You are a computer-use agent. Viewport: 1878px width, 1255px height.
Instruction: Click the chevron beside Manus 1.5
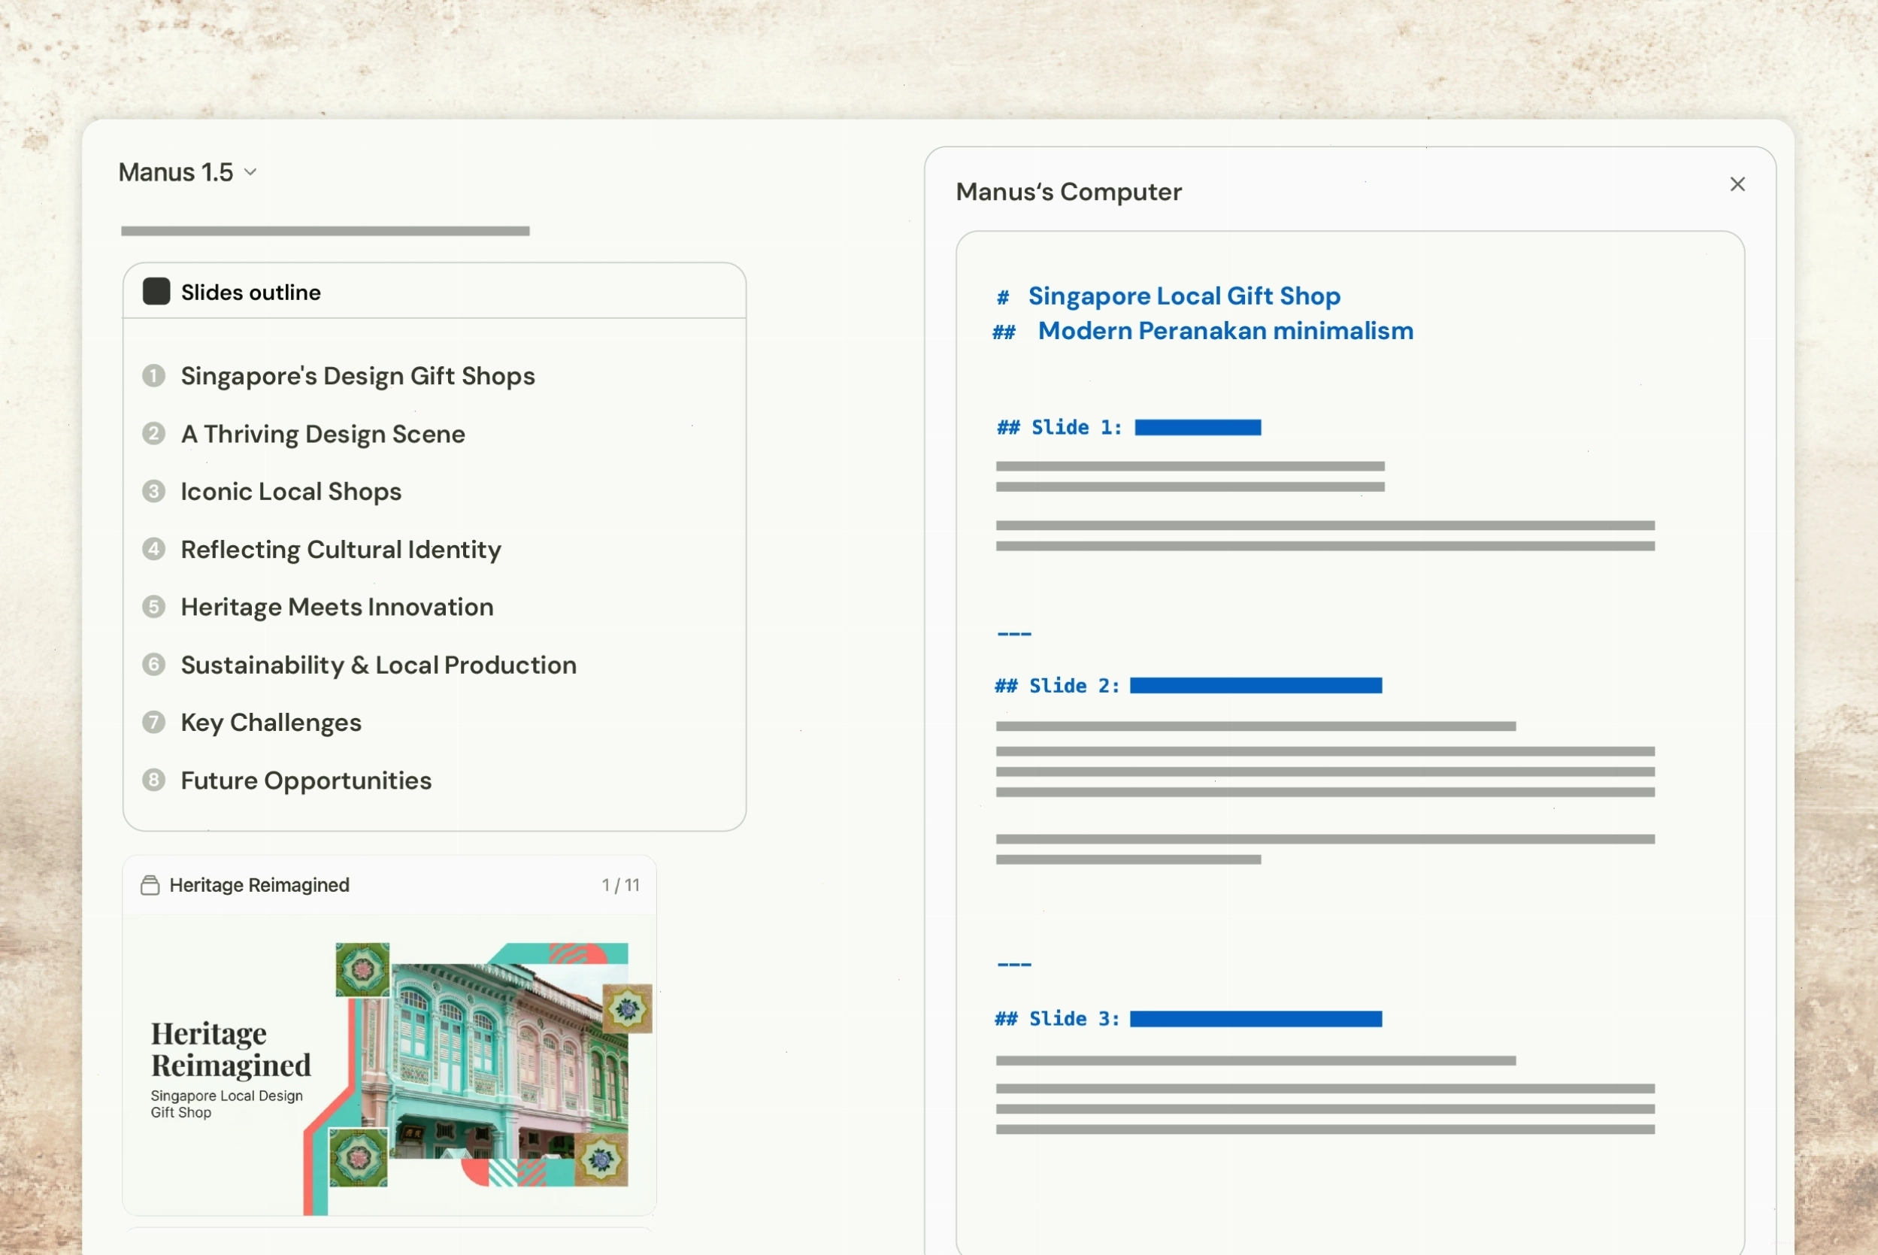click(x=250, y=173)
